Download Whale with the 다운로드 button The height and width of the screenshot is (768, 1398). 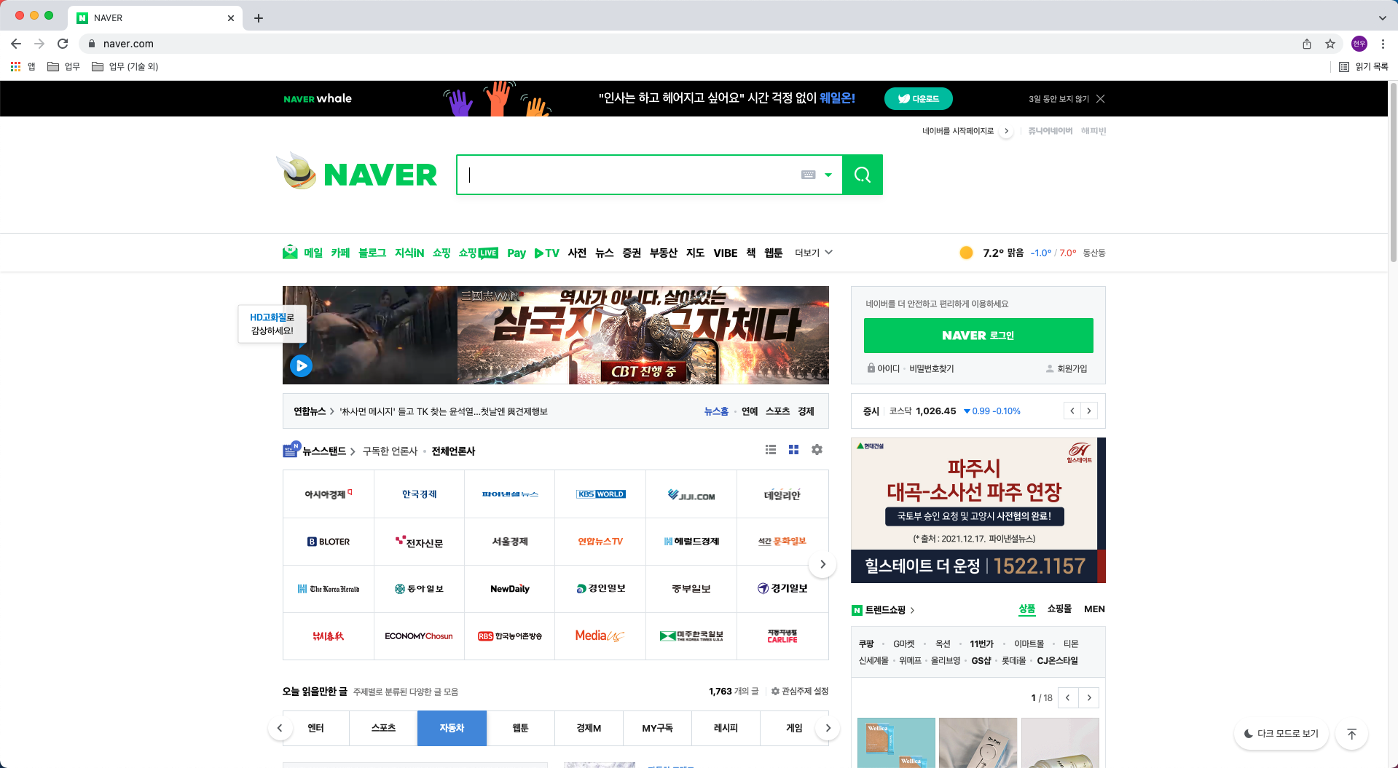tap(919, 98)
